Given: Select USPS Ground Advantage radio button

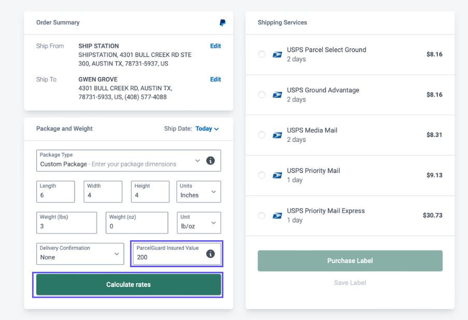Looking at the screenshot, I should click(262, 95).
